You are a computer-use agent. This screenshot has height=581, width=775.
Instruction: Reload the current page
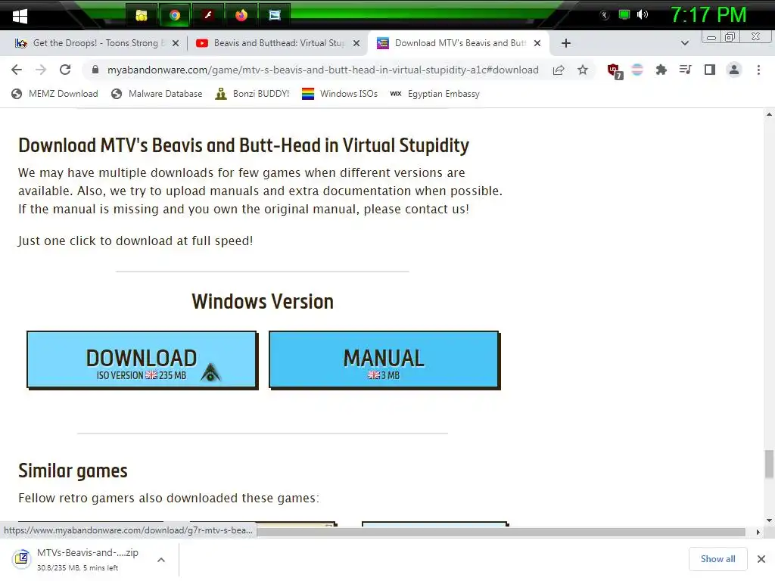click(65, 70)
